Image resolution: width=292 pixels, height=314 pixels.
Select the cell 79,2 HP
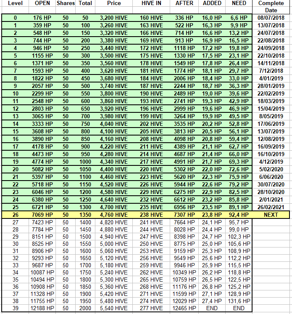[x=239, y=185]
